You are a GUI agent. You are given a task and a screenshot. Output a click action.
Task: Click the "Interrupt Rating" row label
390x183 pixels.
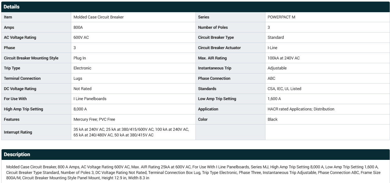tap(18, 132)
